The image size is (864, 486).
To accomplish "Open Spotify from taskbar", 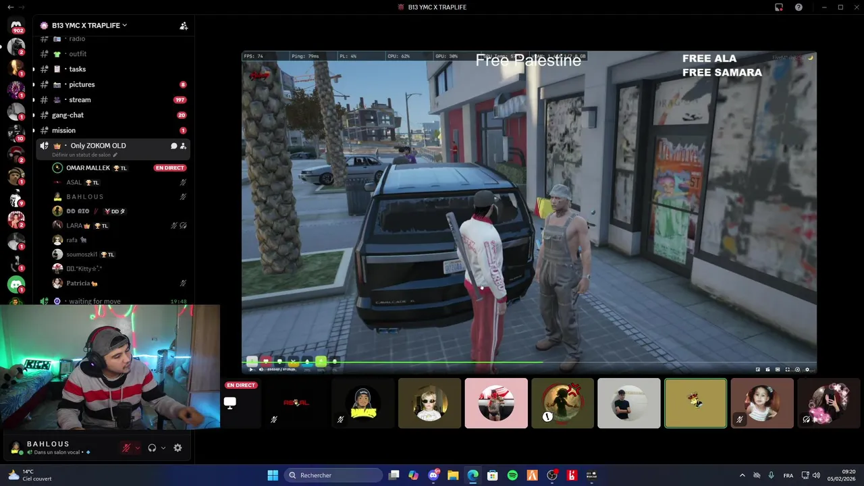I will click(512, 475).
